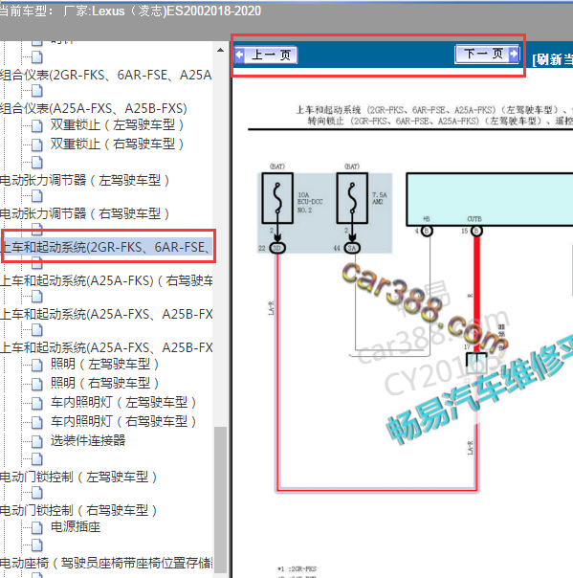573x578 pixels.
Task: Click page icon beside 照明（左驾驶车型）
Action: pos(37,365)
